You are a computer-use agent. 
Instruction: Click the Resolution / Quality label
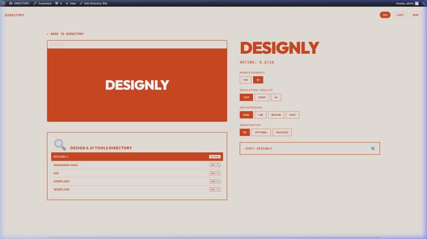(x=256, y=90)
